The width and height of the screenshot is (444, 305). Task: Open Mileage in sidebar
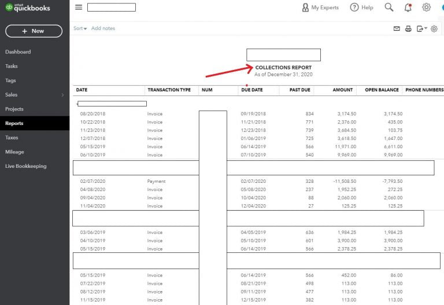coord(14,152)
